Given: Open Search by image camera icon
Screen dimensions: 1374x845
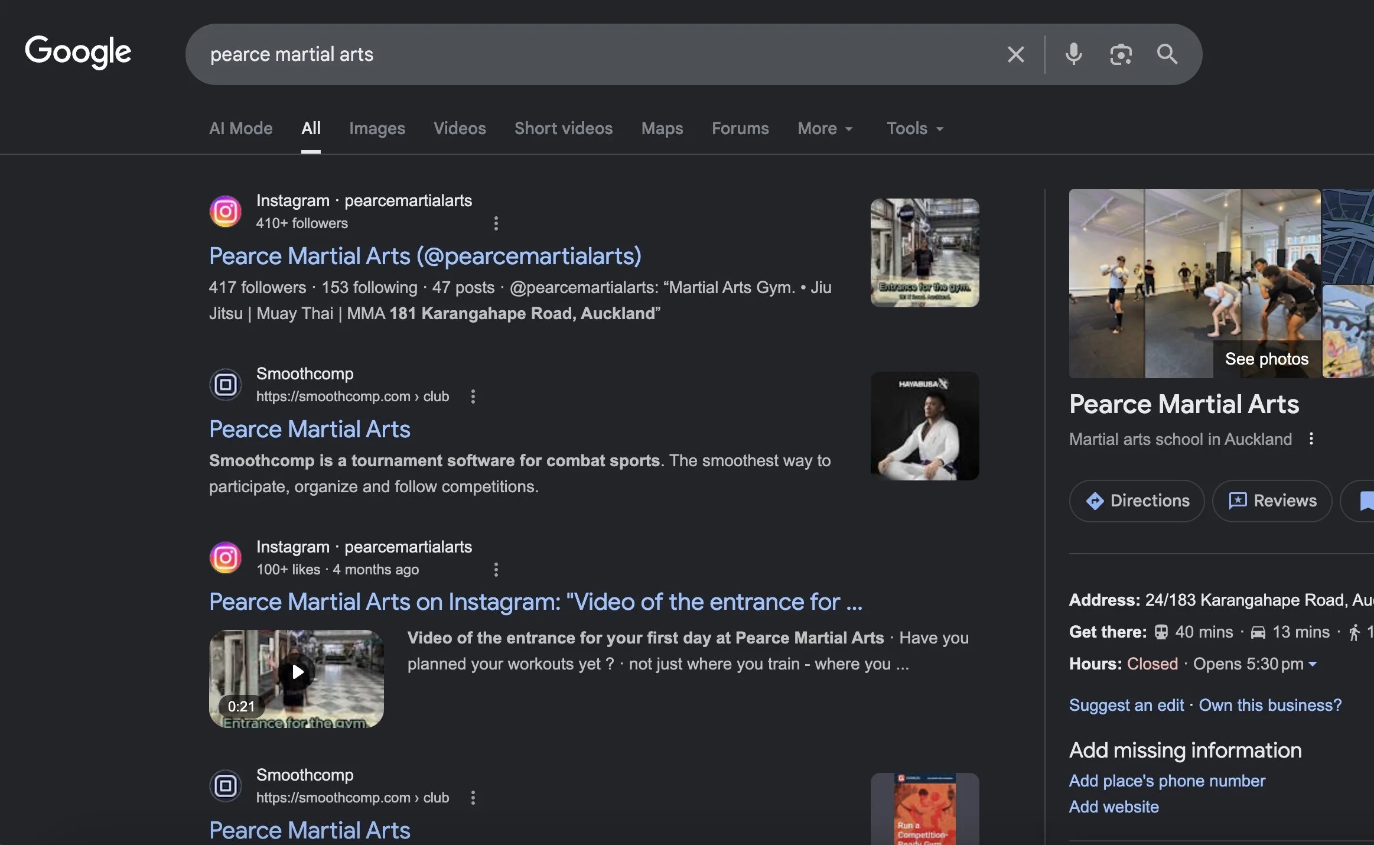Looking at the screenshot, I should pos(1121,54).
